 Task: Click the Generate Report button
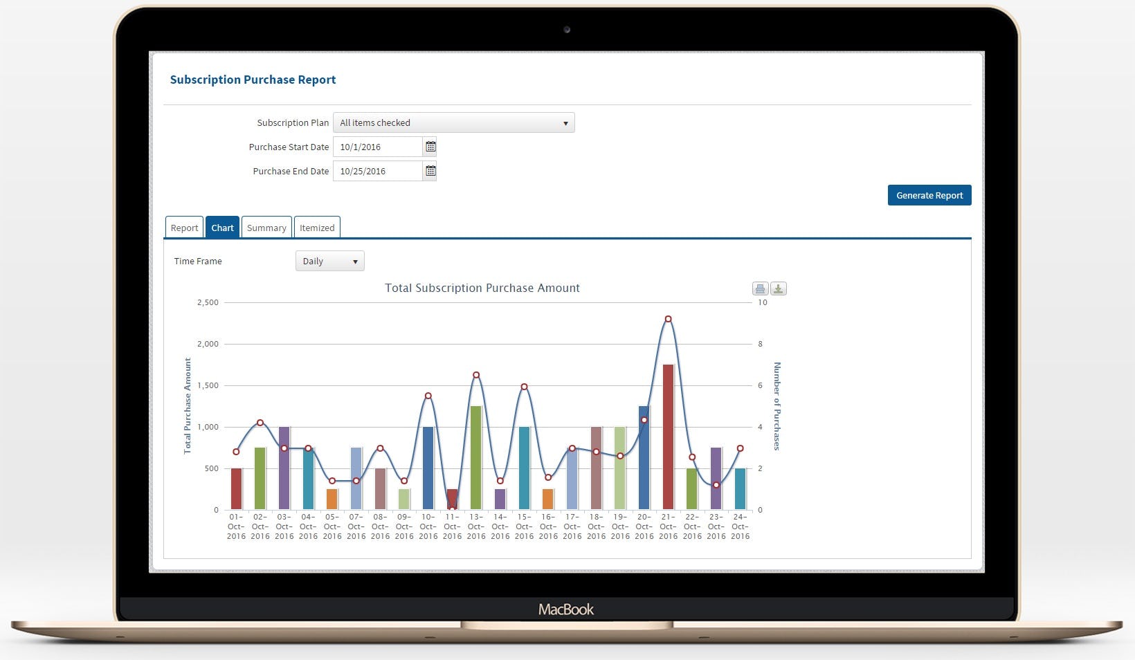(929, 195)
